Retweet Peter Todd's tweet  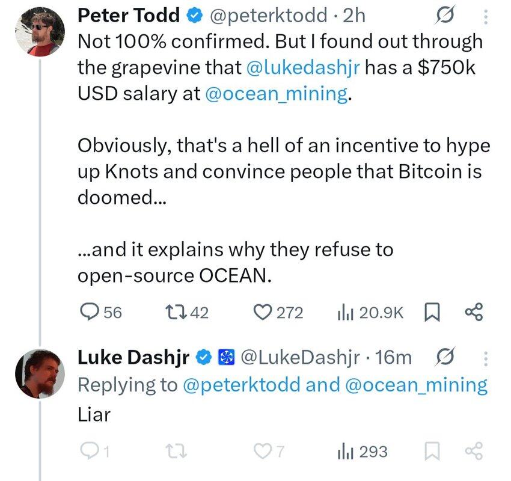(x=187, y=312)
